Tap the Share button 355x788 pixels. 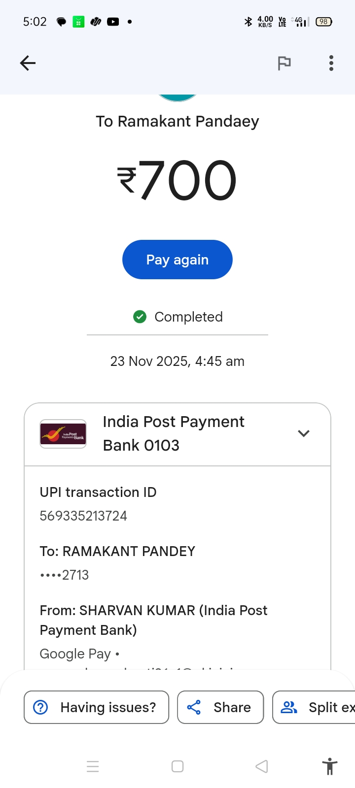(220, 707)
